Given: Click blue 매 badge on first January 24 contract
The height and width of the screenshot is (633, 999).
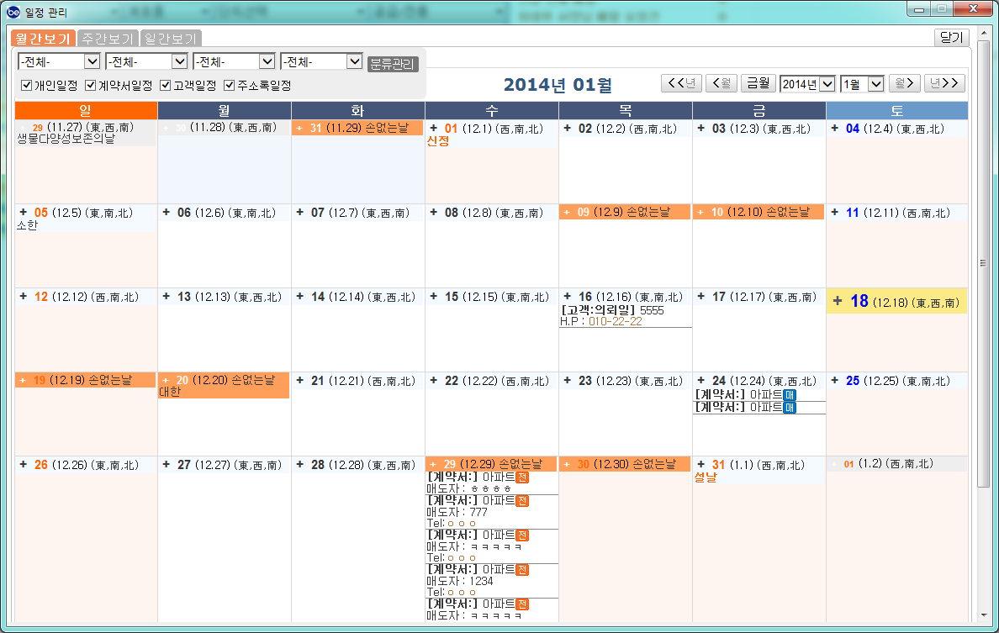Looking at the screenshot, I should pos(789,394).
